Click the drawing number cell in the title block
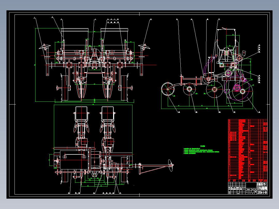 click(x=262, y=192)
